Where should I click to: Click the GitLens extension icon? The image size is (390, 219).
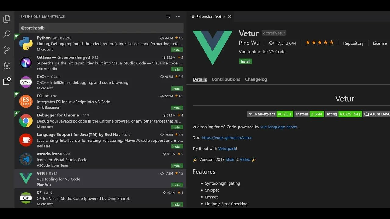tap(26, 63)
